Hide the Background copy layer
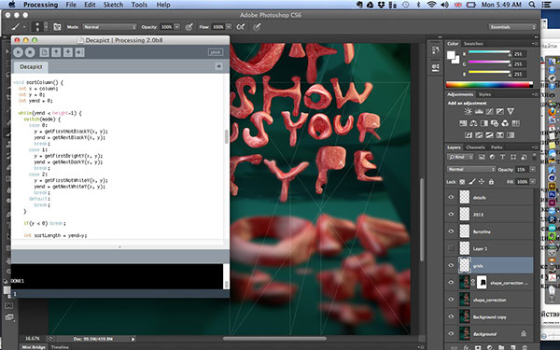 point(451,316)
